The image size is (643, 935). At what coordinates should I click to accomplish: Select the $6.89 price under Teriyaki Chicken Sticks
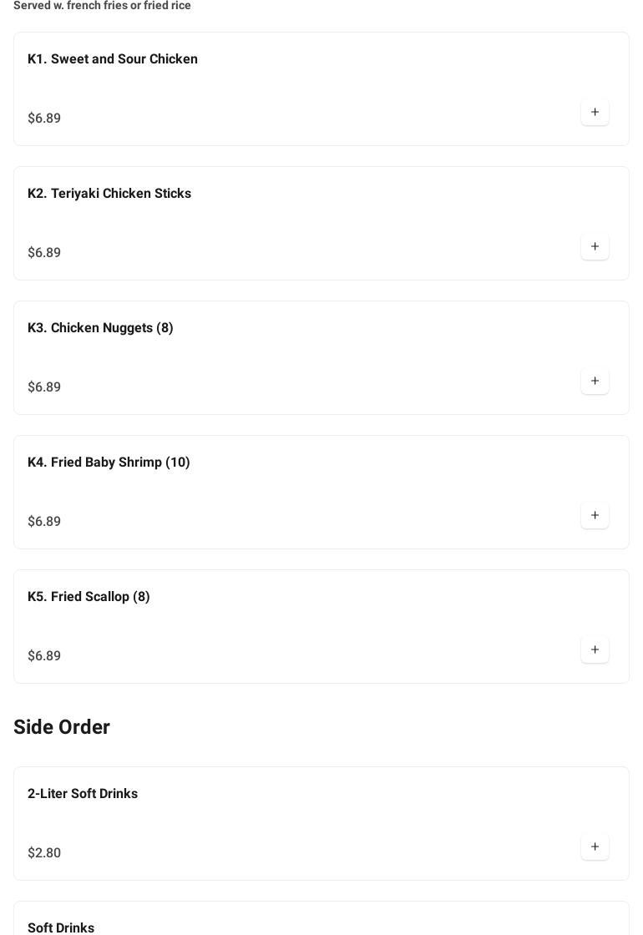pos(44,253)
